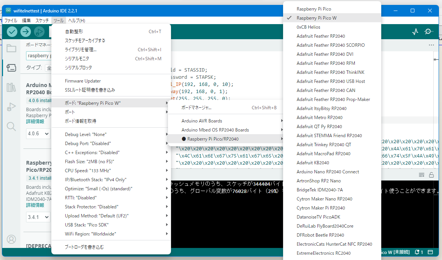The width and height of the screenshot is (442, 260).
Task: Expand RTTI: "Disabled" submenu
Action: [111, 197]
